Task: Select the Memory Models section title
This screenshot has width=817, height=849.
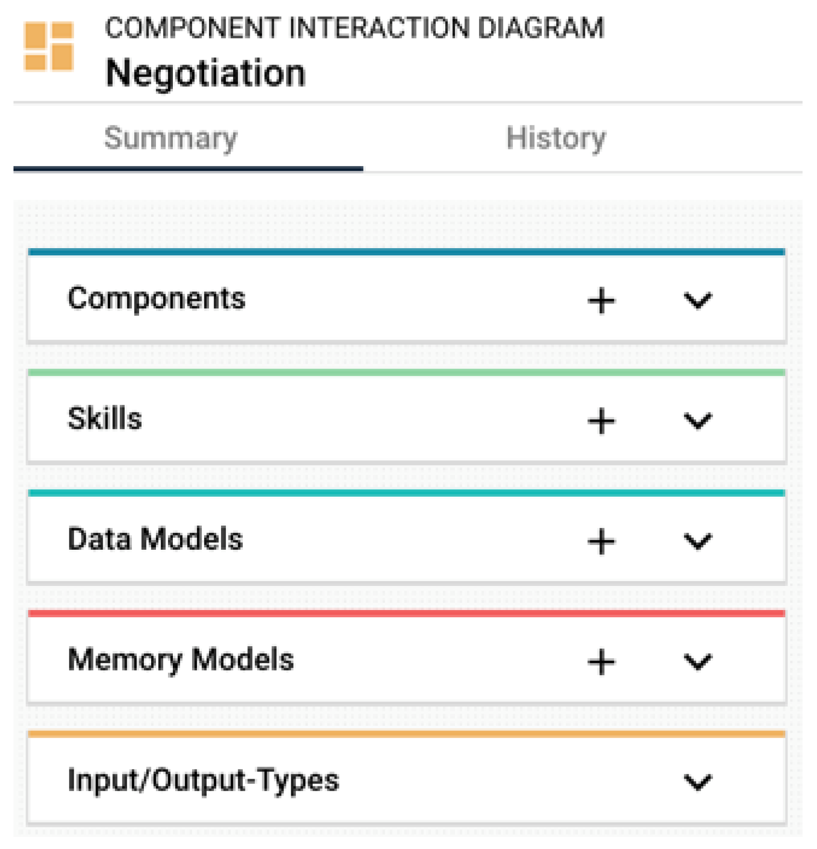Action: click(181, 659)
